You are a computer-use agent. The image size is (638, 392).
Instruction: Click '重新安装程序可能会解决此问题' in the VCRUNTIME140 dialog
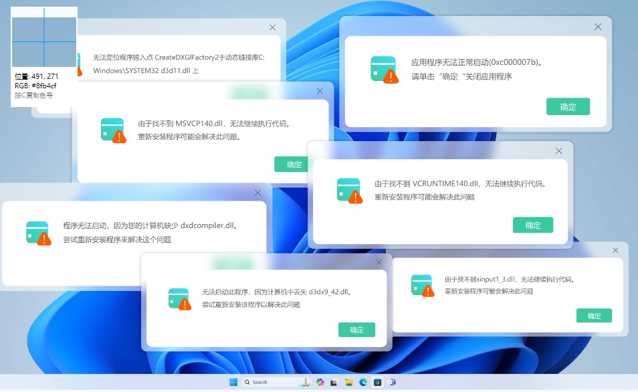click(x=425, y=197)
